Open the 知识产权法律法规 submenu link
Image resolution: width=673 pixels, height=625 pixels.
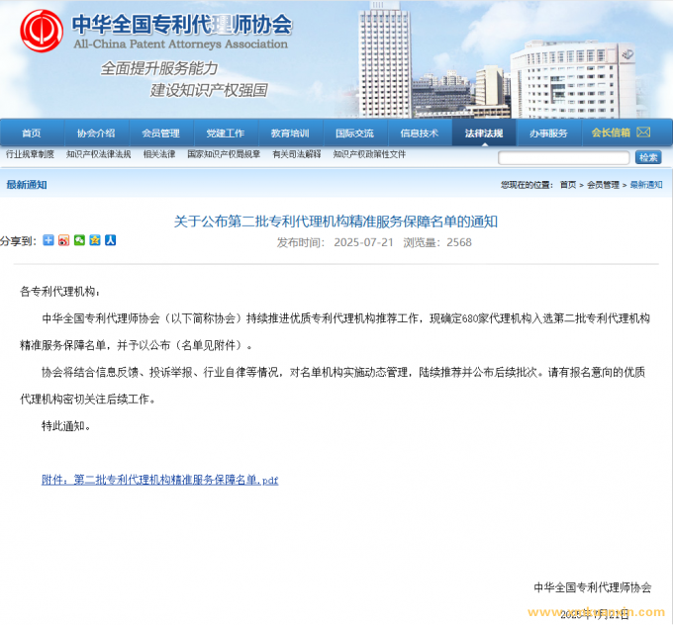pyautogui.click(x=99, y=155)
